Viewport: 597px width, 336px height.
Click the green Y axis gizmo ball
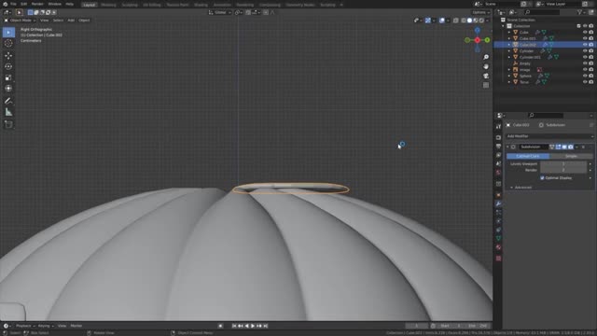(x=487, y=40)
